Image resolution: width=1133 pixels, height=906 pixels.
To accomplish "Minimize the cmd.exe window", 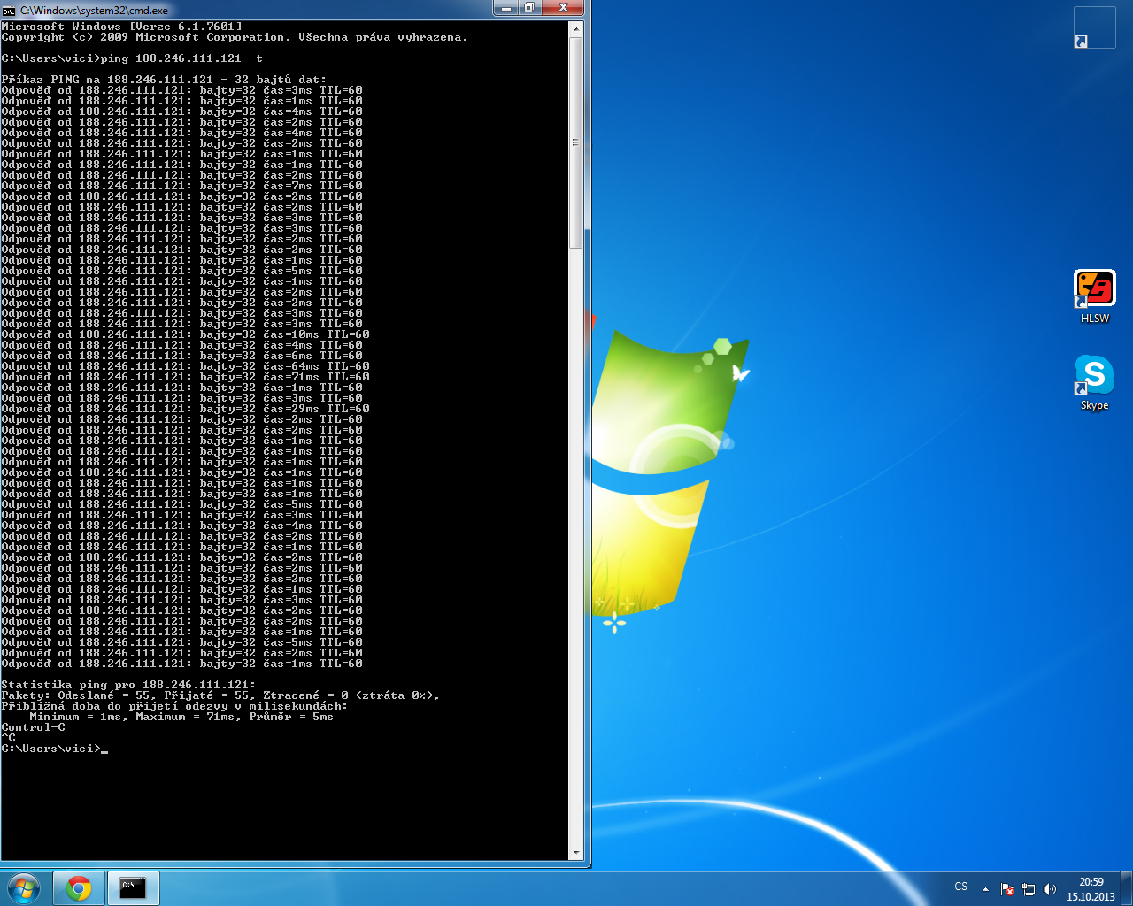I will pos(505,8).
